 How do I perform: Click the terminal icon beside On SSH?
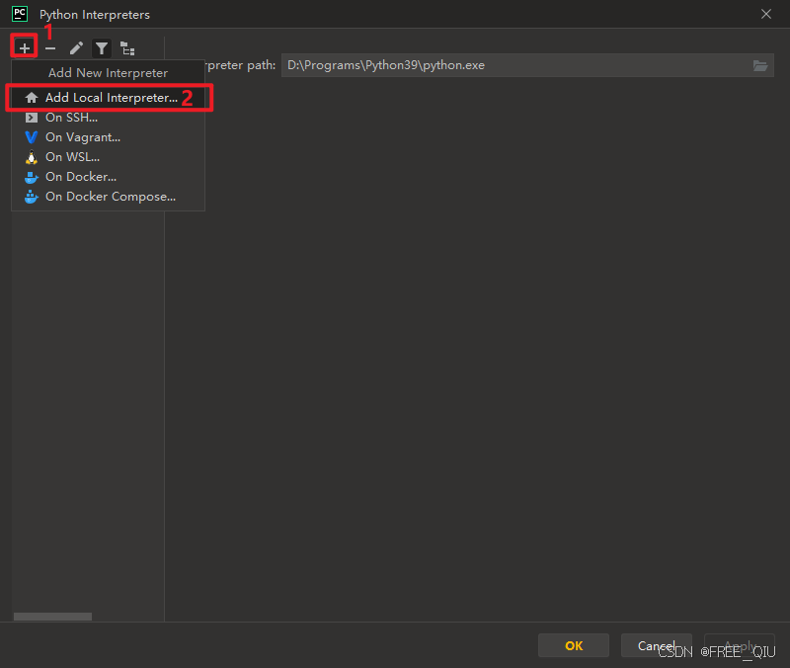[x=32, y=118]
